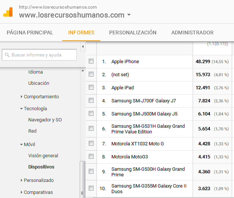This screenshot has width=234, height=198.
Task: Open the Motorola XT1032 Moto G link
Action: [137, 144]
